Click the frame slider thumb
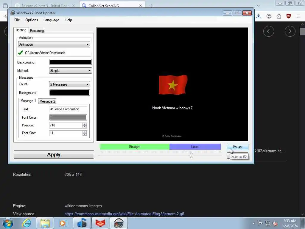The image size is (305, 229). (192, 155)
